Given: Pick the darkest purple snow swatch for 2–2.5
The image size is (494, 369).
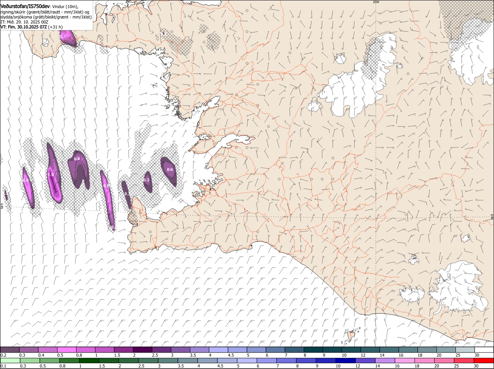Looking at the screenshot, I should (142, 350).
